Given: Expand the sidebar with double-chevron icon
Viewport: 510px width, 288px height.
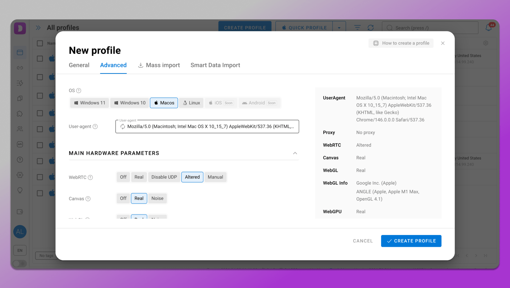Looking at the screenshot, I should (x=38, y=28).
